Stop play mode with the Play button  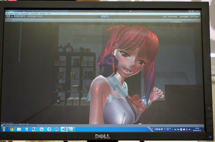(x=99, y=17)
